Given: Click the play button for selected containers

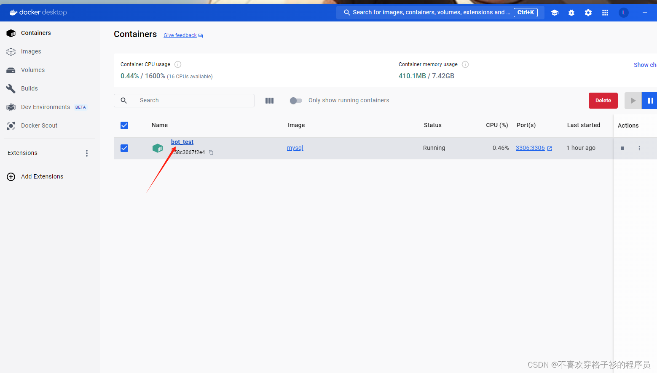Looking at the screenshot, I should pos(633,101).
